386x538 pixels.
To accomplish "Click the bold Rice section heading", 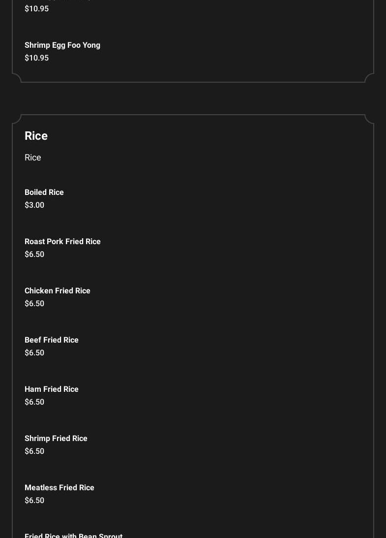I will [x=36, y=136].
